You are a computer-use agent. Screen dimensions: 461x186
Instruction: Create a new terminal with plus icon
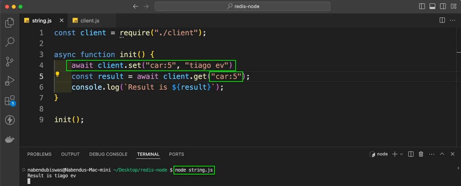point(395,154)
